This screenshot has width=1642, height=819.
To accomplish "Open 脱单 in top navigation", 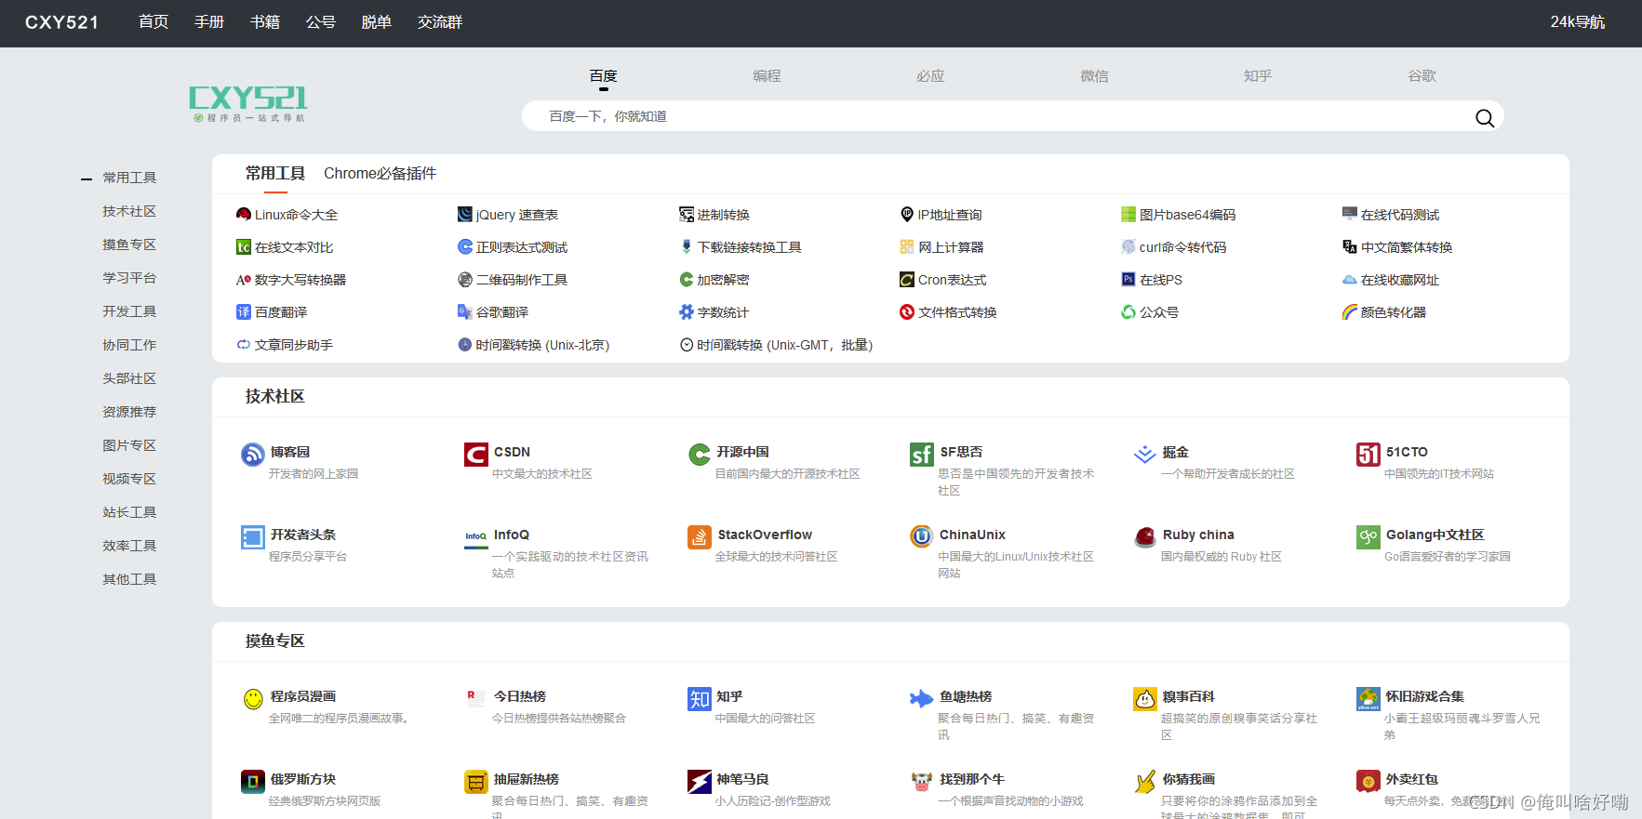I will pyautogui.click(x=377, y=22).
